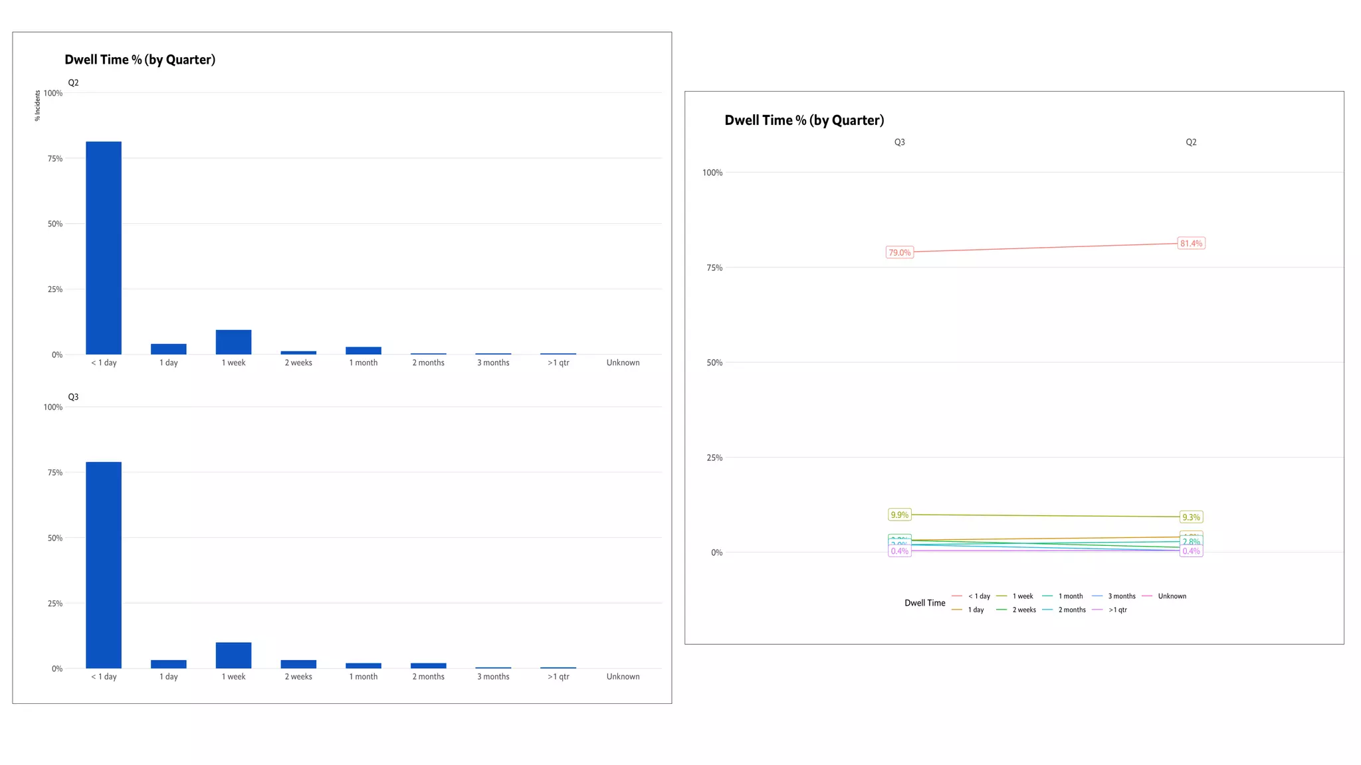Click the Q3 '< 1 day' bar
1361x765 pixels.
point(104,564)
